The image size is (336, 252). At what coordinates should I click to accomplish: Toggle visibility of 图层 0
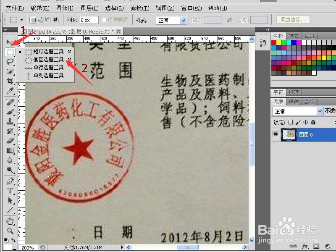coord(276,134)
